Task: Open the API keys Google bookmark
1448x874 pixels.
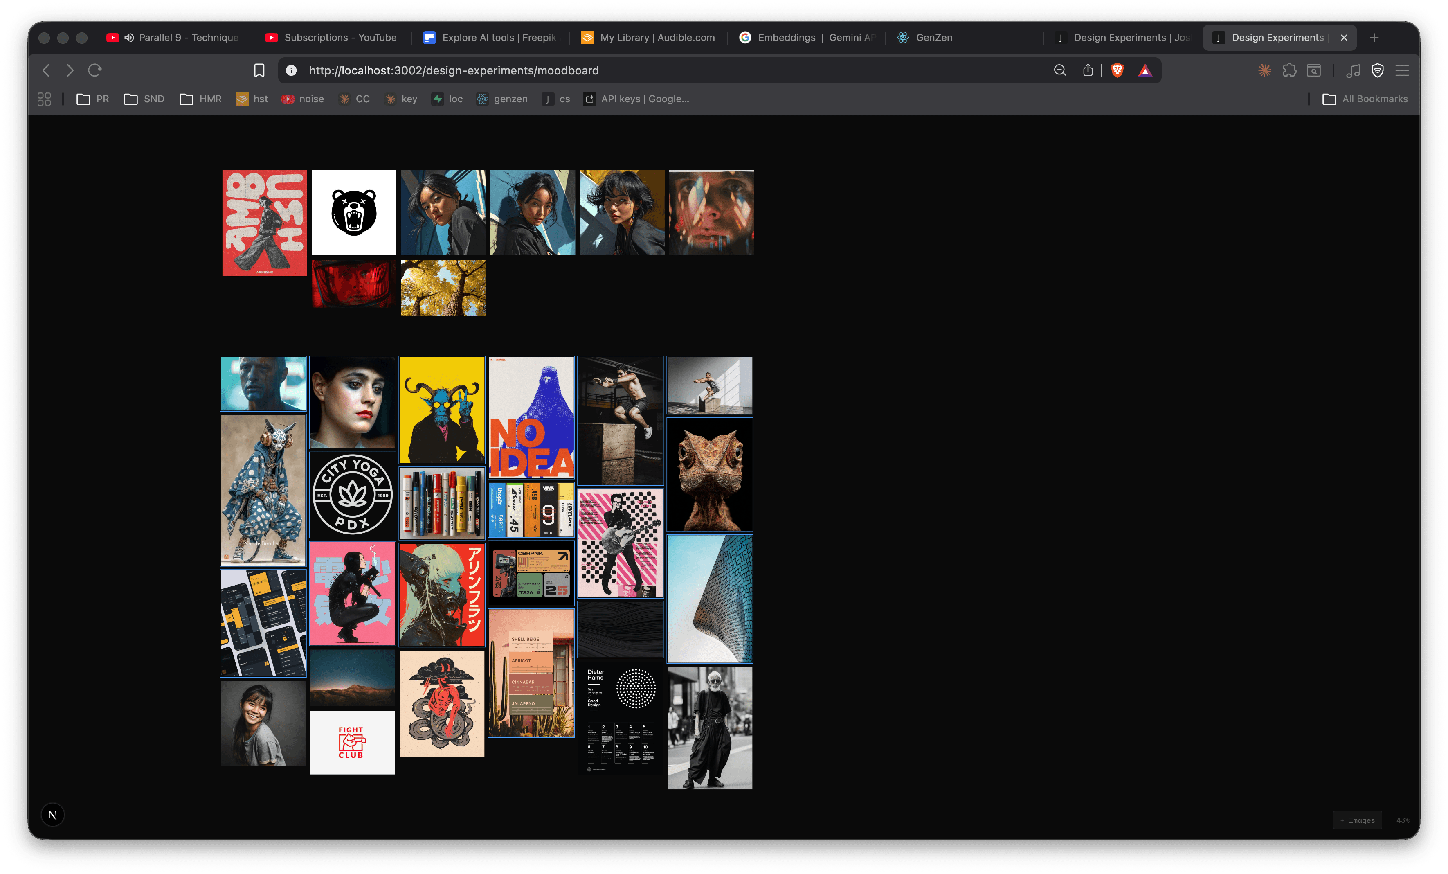Action: tap(636, 99)
